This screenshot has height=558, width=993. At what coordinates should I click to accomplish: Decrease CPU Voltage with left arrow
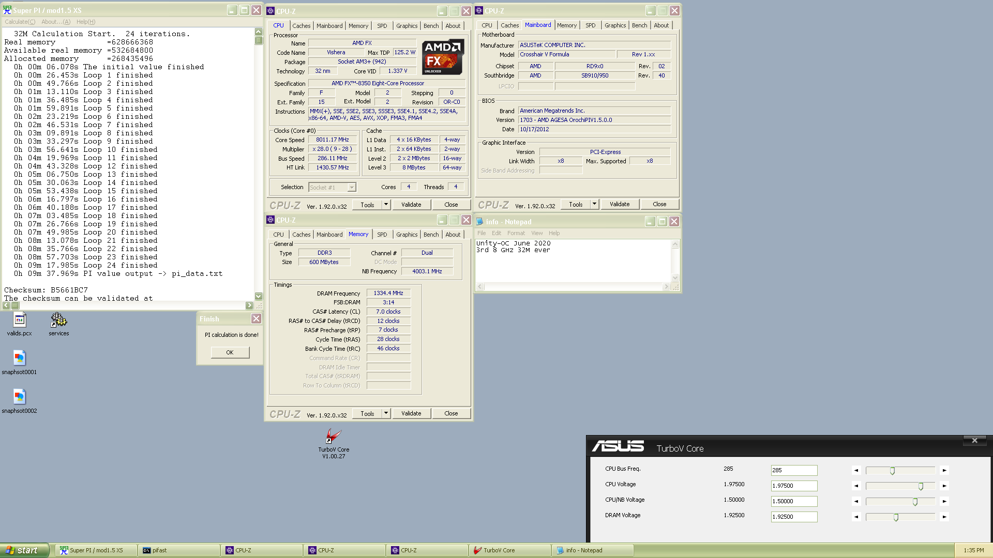point(856,486)
